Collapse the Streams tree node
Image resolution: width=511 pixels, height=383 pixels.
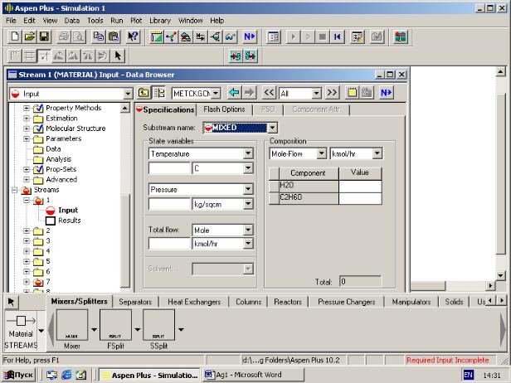pos(14,190)
